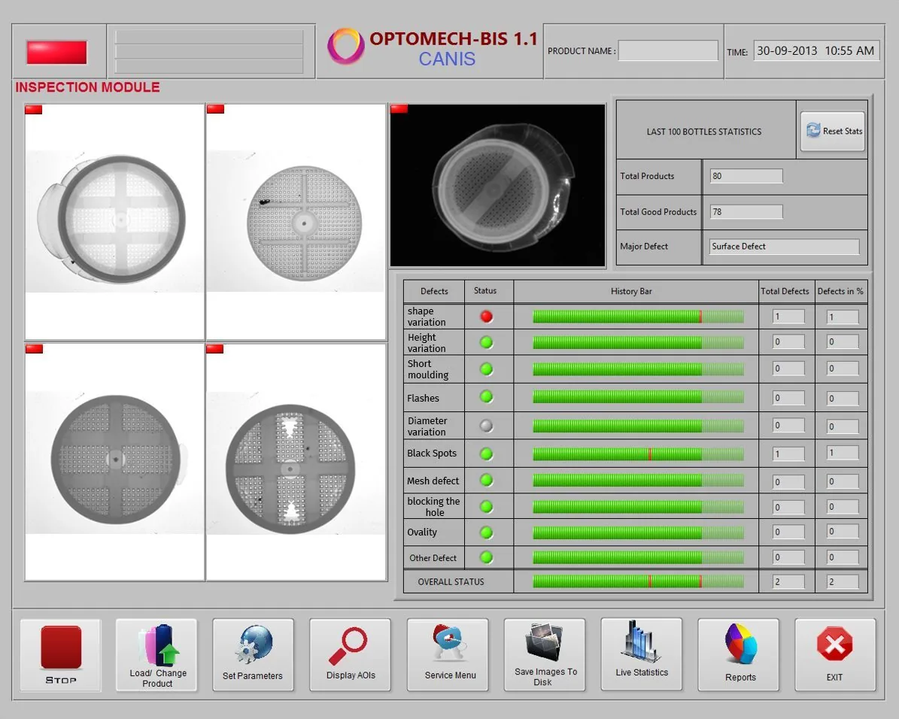Click the Ovality history bar
This screenshot has height=719, width=899.
coord(637,532)
